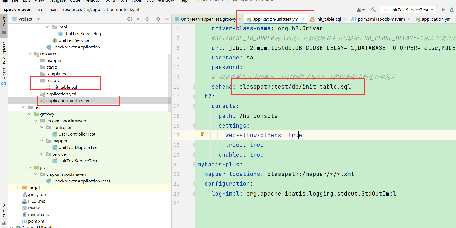
Task: Close the application-unittest.yml tab
Action: pos(303,19)
